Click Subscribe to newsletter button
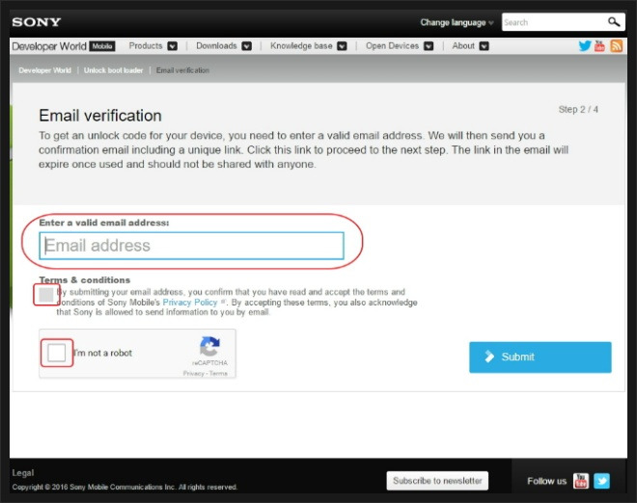637x503 pixels. click(x=437, y=481)
